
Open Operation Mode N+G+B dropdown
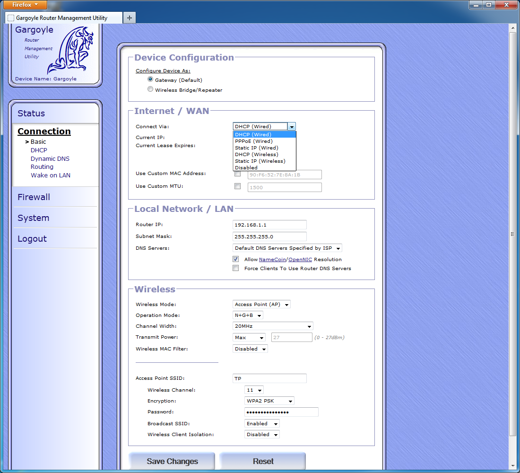click(248, 315)
